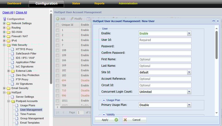Viewport: 222px width, 126px height.
Task: Click the Server Settings page icon
Action: 12,97
